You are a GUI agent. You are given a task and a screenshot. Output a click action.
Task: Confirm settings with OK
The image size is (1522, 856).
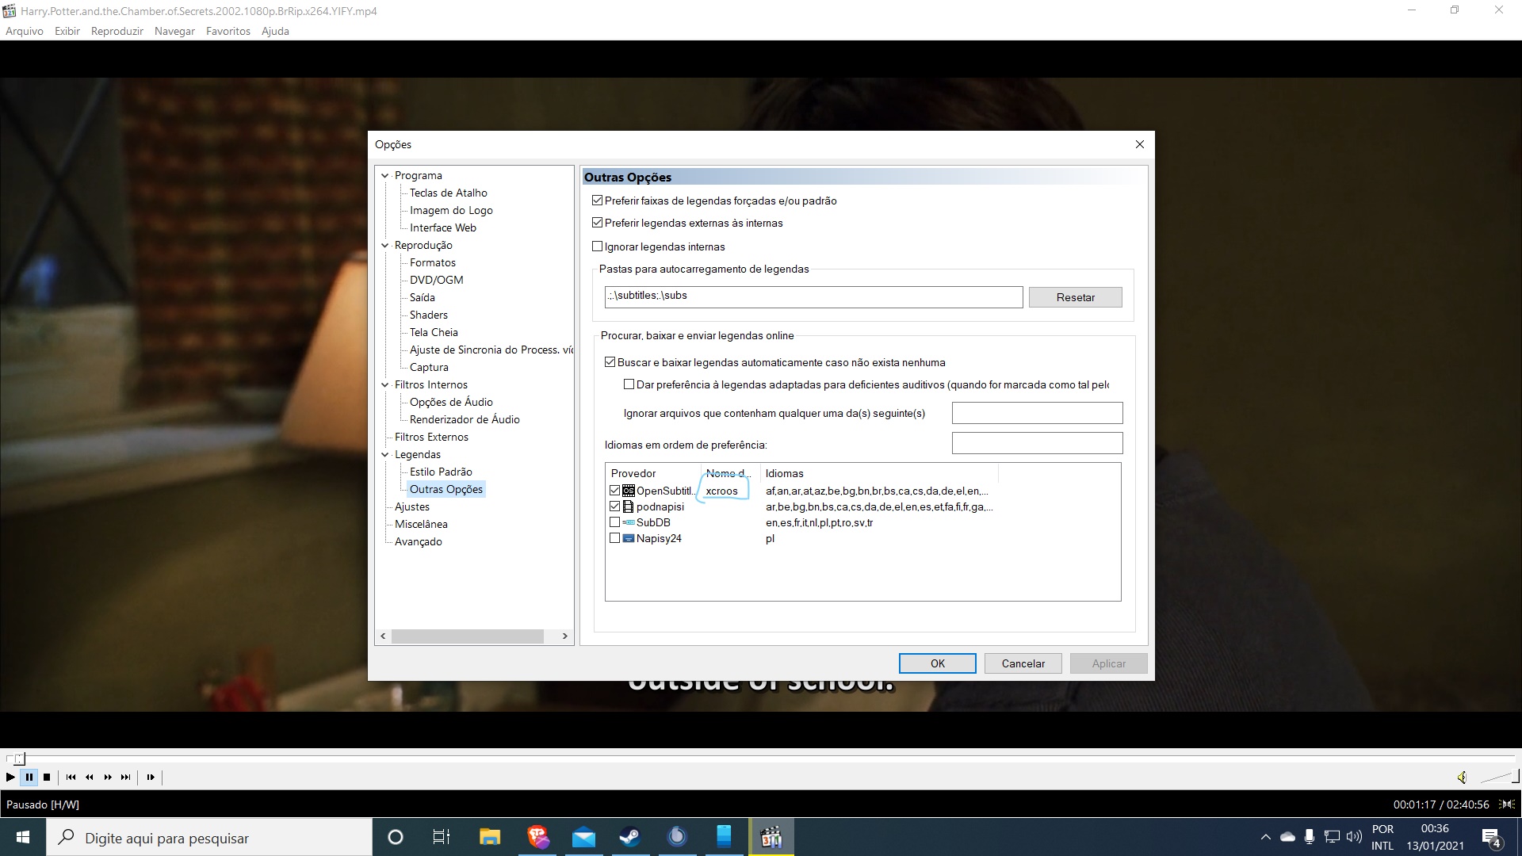(x=937, y=663)
